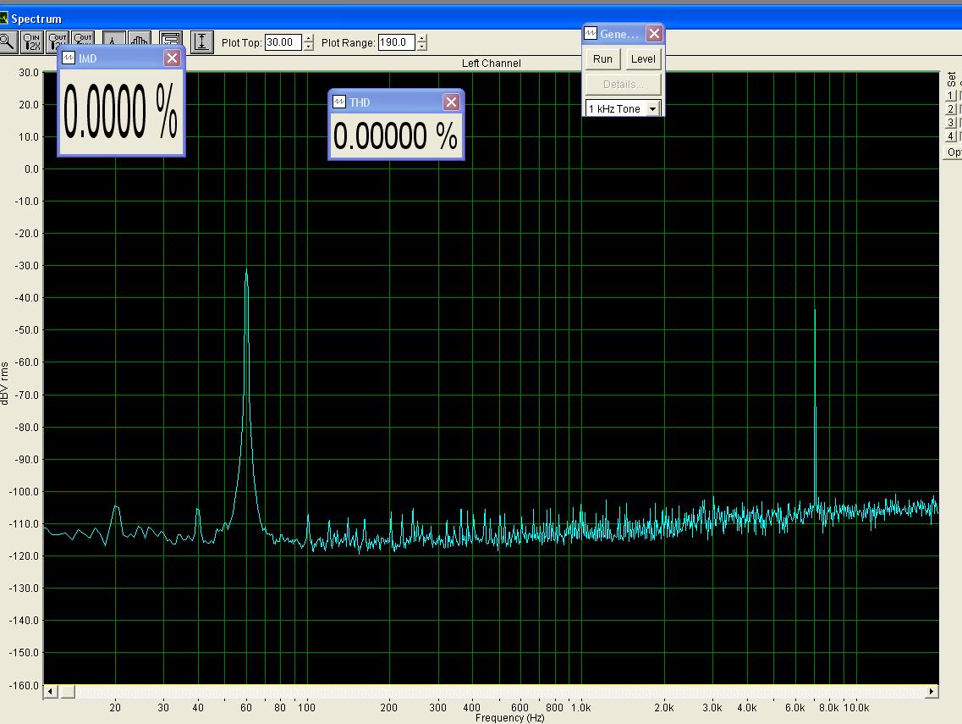Toggle checkbox next to Set button 2
Viewport: 962px width, 724px height.
[959, 109]
